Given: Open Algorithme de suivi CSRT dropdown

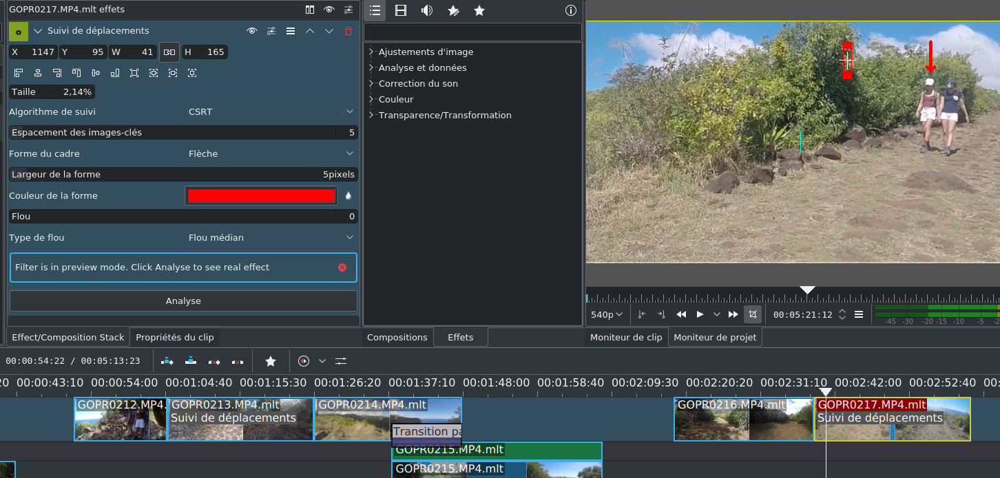Looking at the screenshot, I should click(x=271, y=111).
